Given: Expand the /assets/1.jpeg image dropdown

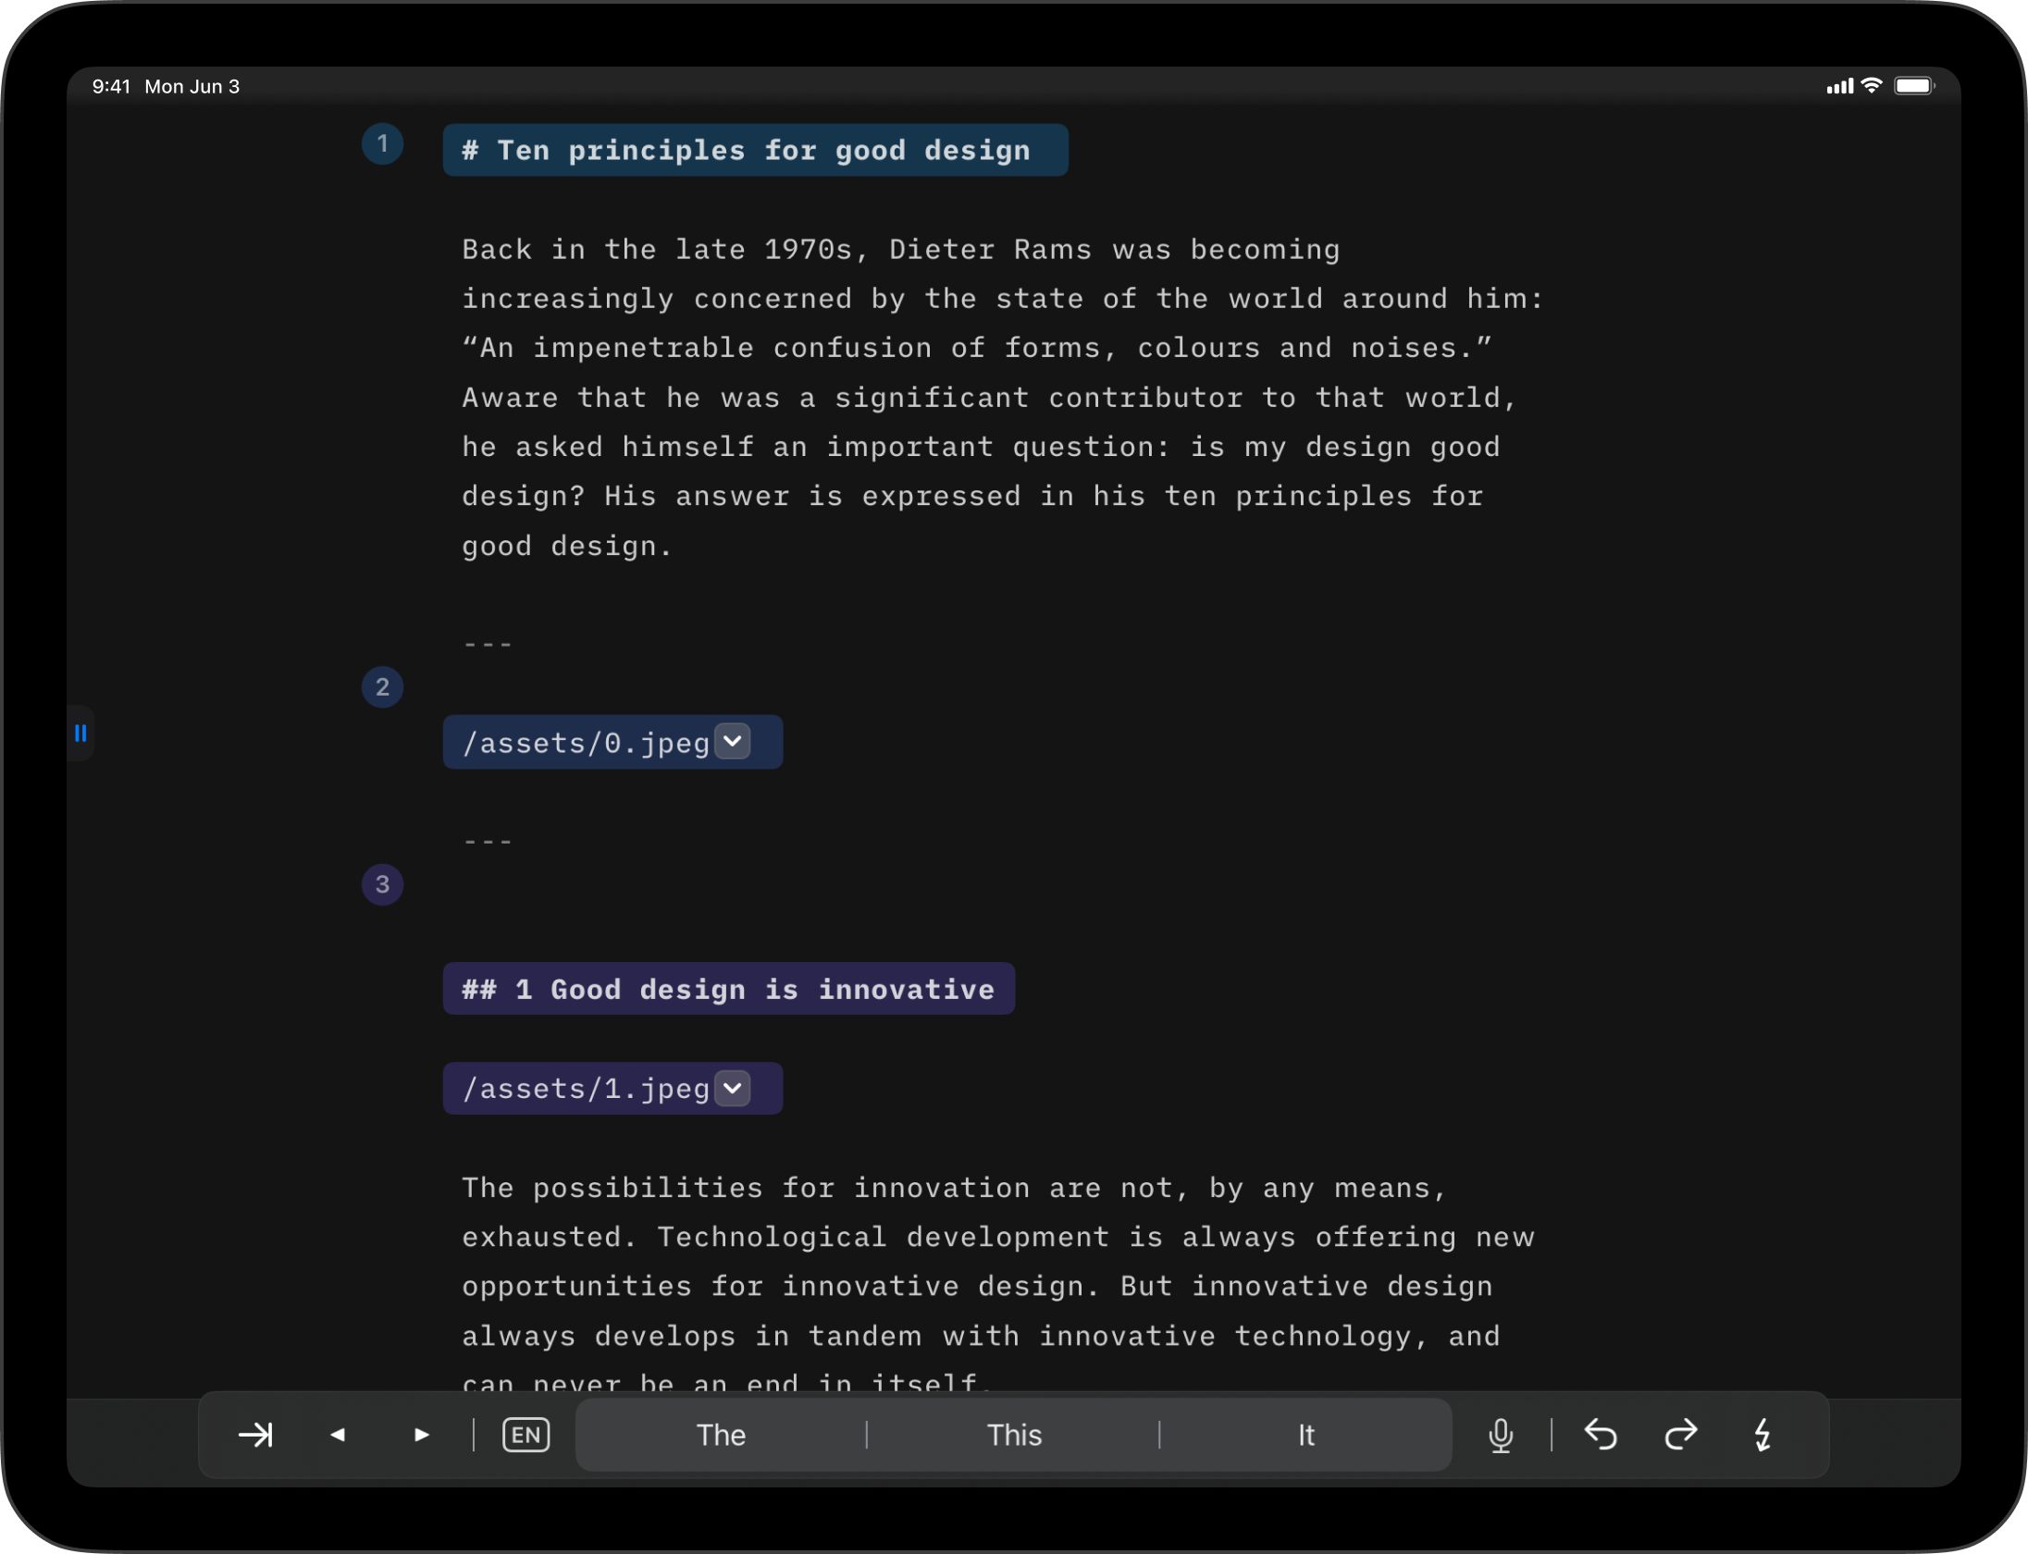Looking at the screenshot, I should [733, 1088].
